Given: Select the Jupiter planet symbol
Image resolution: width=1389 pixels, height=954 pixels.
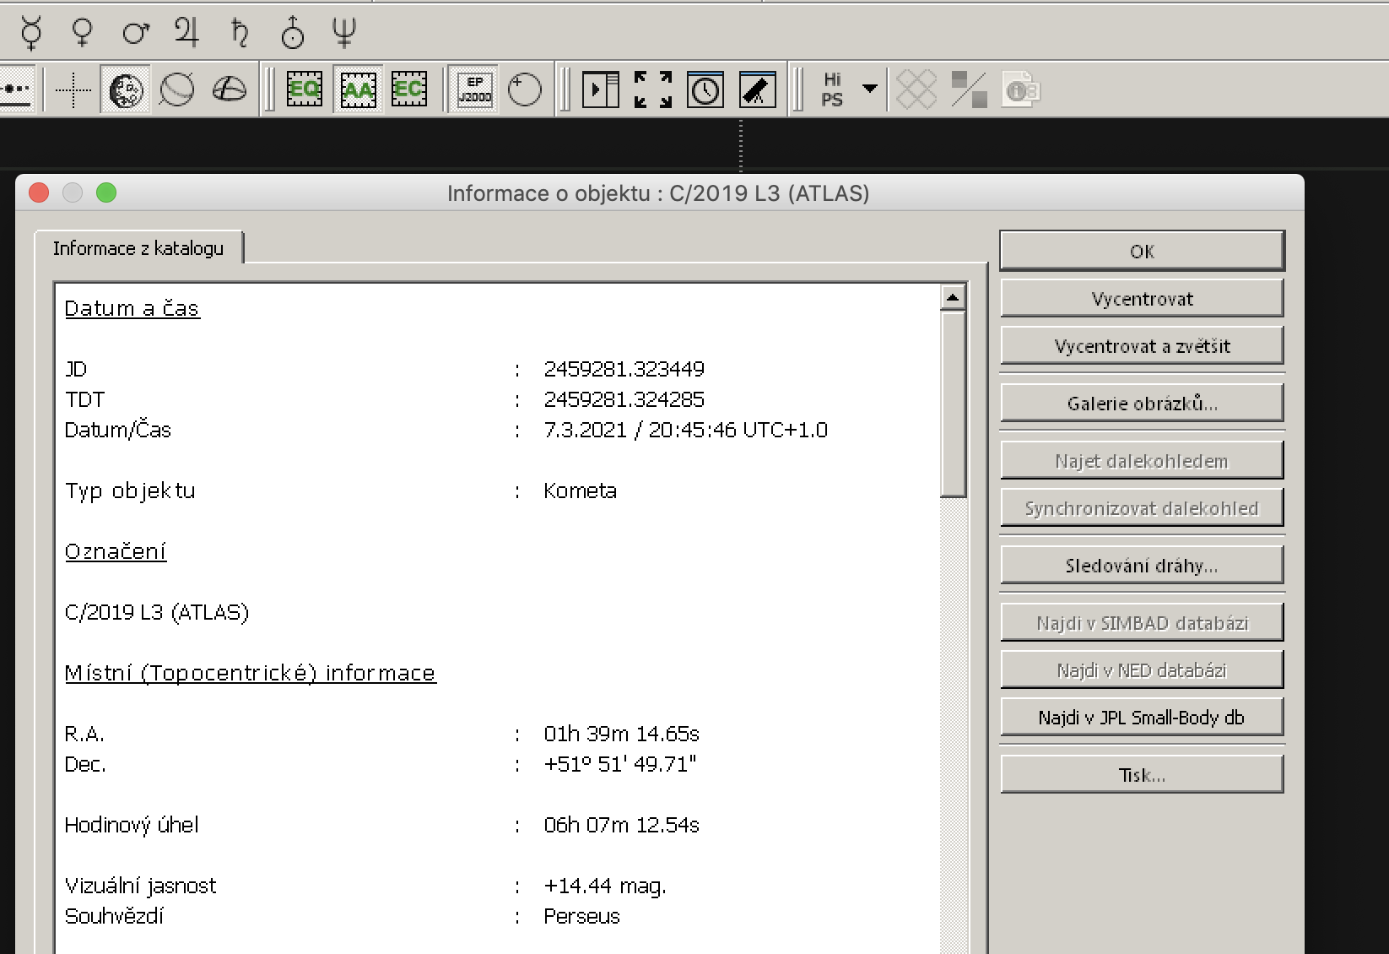Looking at the screenshot, I should 186,33.
